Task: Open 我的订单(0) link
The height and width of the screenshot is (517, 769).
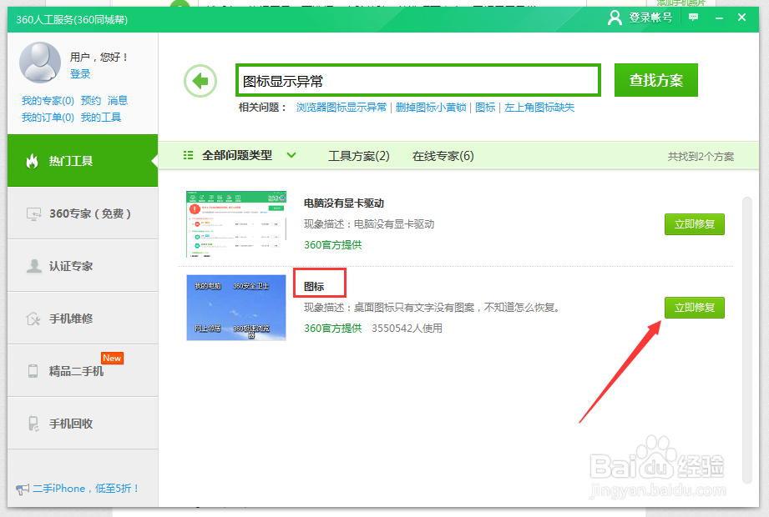Action: pyautogui.click(x=48, y=117)
